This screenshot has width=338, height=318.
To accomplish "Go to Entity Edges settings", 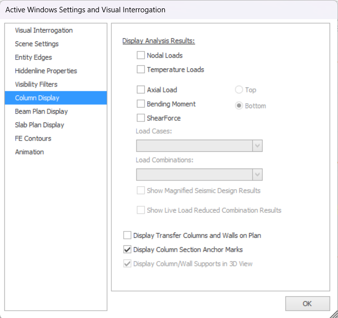I will [x=33, y=58].
